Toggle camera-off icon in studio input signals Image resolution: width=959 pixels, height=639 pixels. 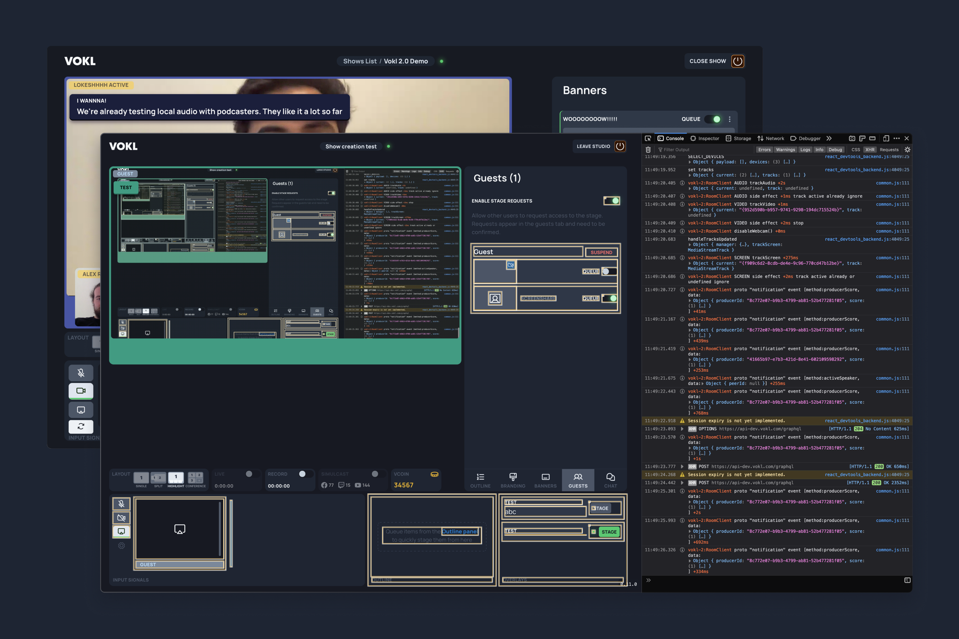point(121,518)
